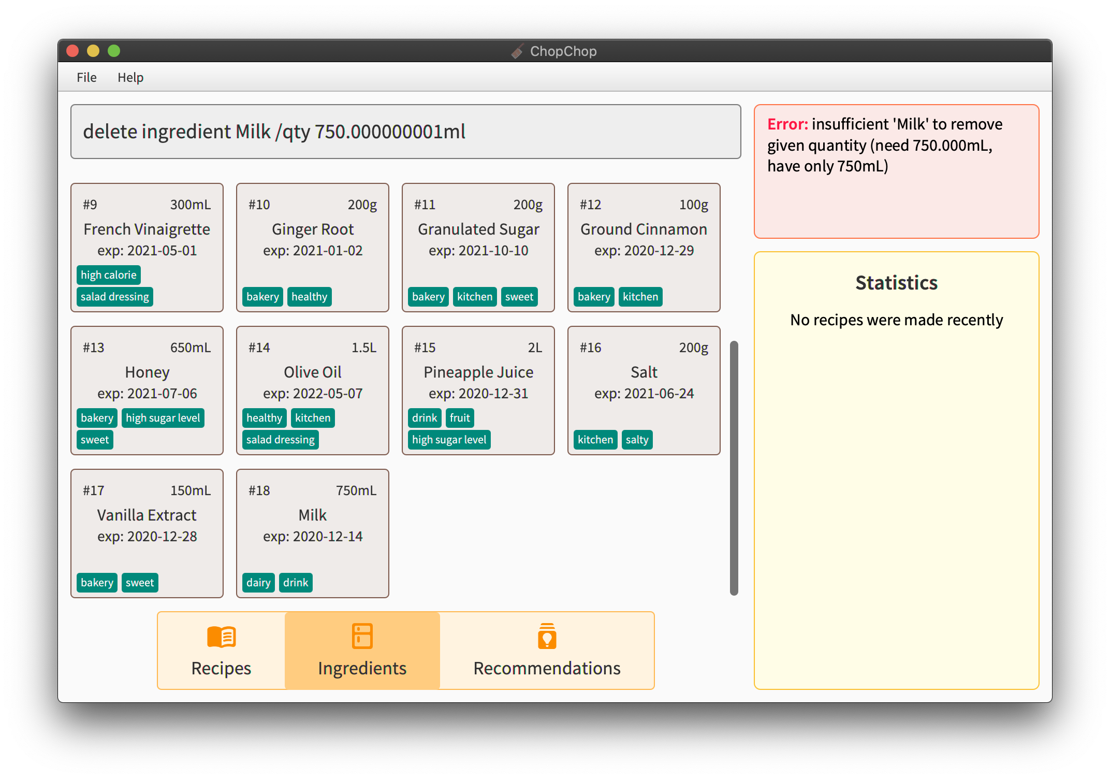
Task: Click the ChopChop title bar knife icon
Action: tap(517, 51)
